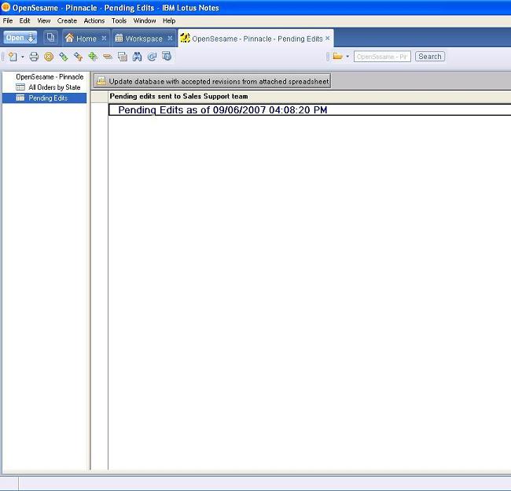Click the binoculars Find icon

coord(137,57)
